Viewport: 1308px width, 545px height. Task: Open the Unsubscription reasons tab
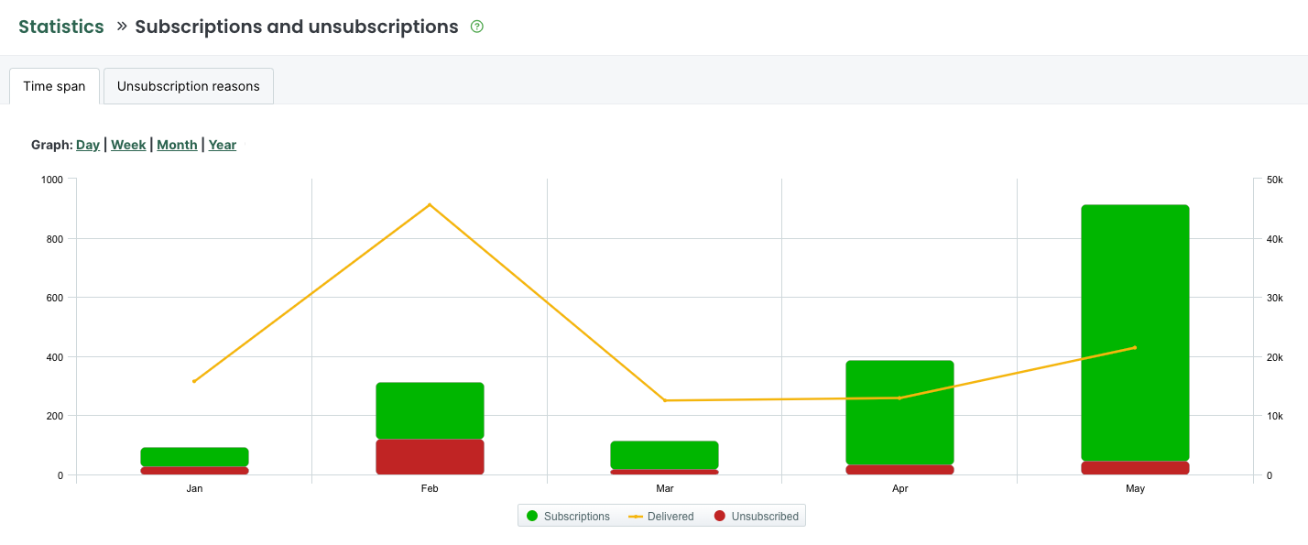pyautogui.click(x=188, y=86)
